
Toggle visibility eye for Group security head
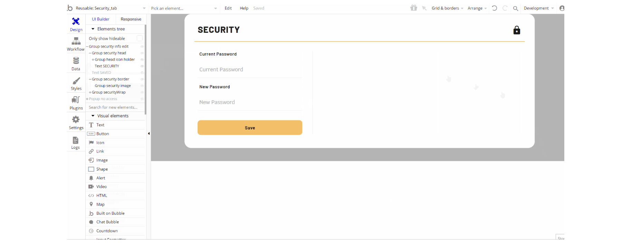pyautogui.click(x=142, y=53)
